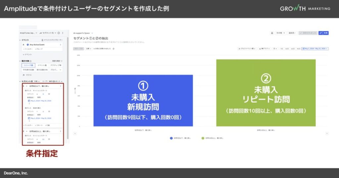Click the notification bell icon

pyautogui.click(x=272, y=33)
